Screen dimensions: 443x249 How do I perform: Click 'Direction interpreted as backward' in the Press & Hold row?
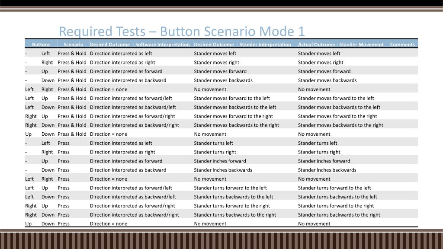(x=128, y=80)
